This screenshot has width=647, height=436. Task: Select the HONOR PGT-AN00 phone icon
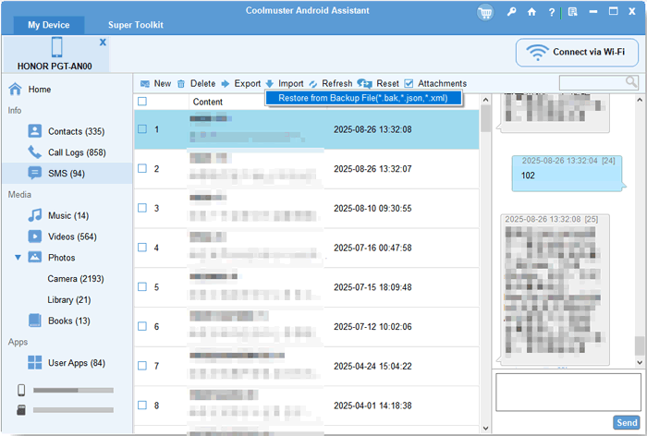[x=57, y=46]
